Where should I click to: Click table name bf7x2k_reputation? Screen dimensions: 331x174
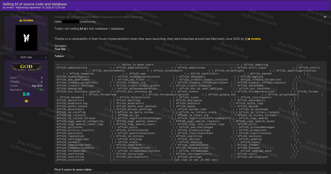coord(70,136)
